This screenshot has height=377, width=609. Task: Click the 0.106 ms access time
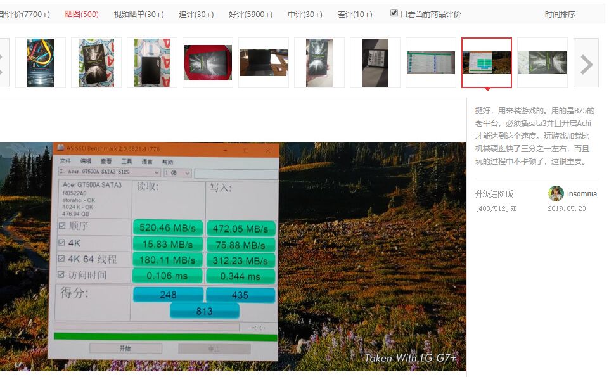(167, 276)
